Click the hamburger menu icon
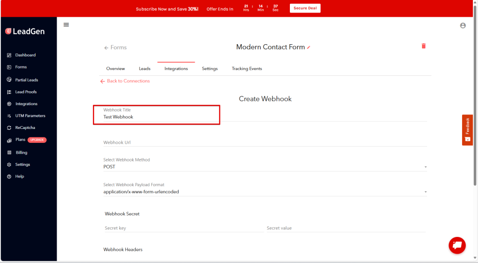This screenshot has height=263, width=478. (66, 25)
